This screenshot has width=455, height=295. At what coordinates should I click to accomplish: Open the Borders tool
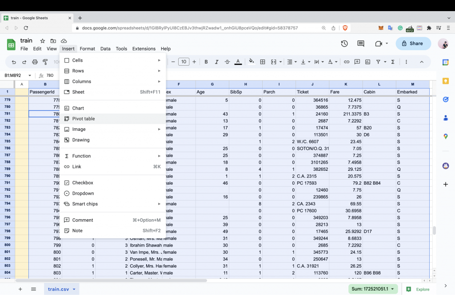point(263,62)
